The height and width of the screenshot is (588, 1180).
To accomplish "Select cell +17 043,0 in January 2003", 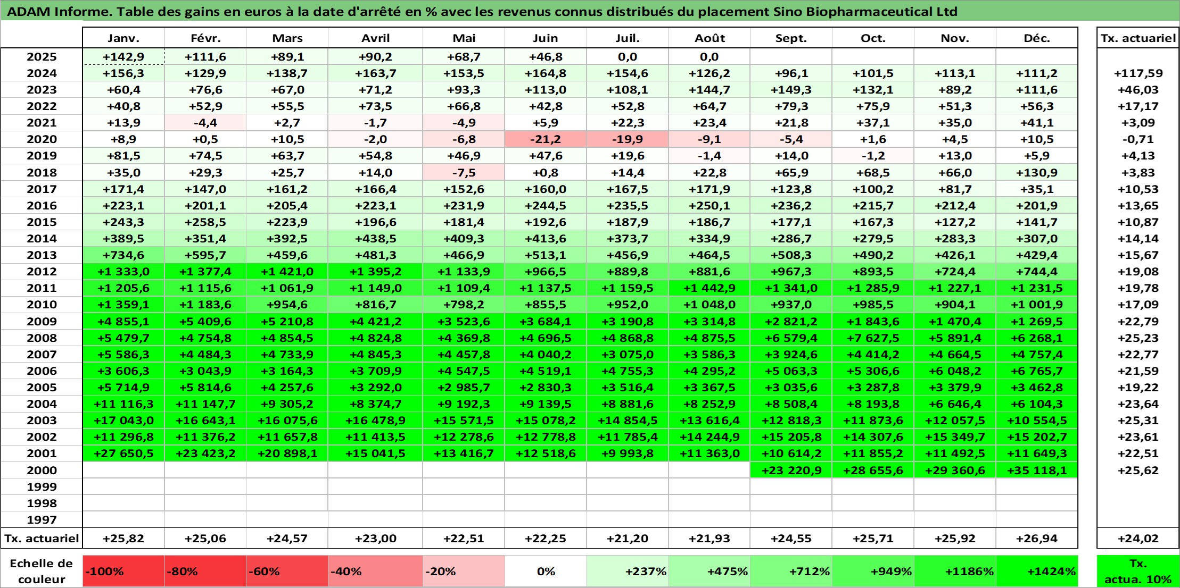I will 123,421.
